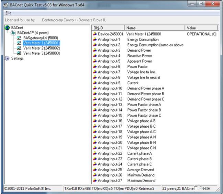Screen dimensions: 223x194
Task: Select Veris Meter 3 (2450003)
Action: coord(41,53)
